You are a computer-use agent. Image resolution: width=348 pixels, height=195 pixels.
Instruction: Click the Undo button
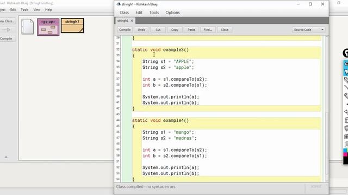click(x=141, y=30)
